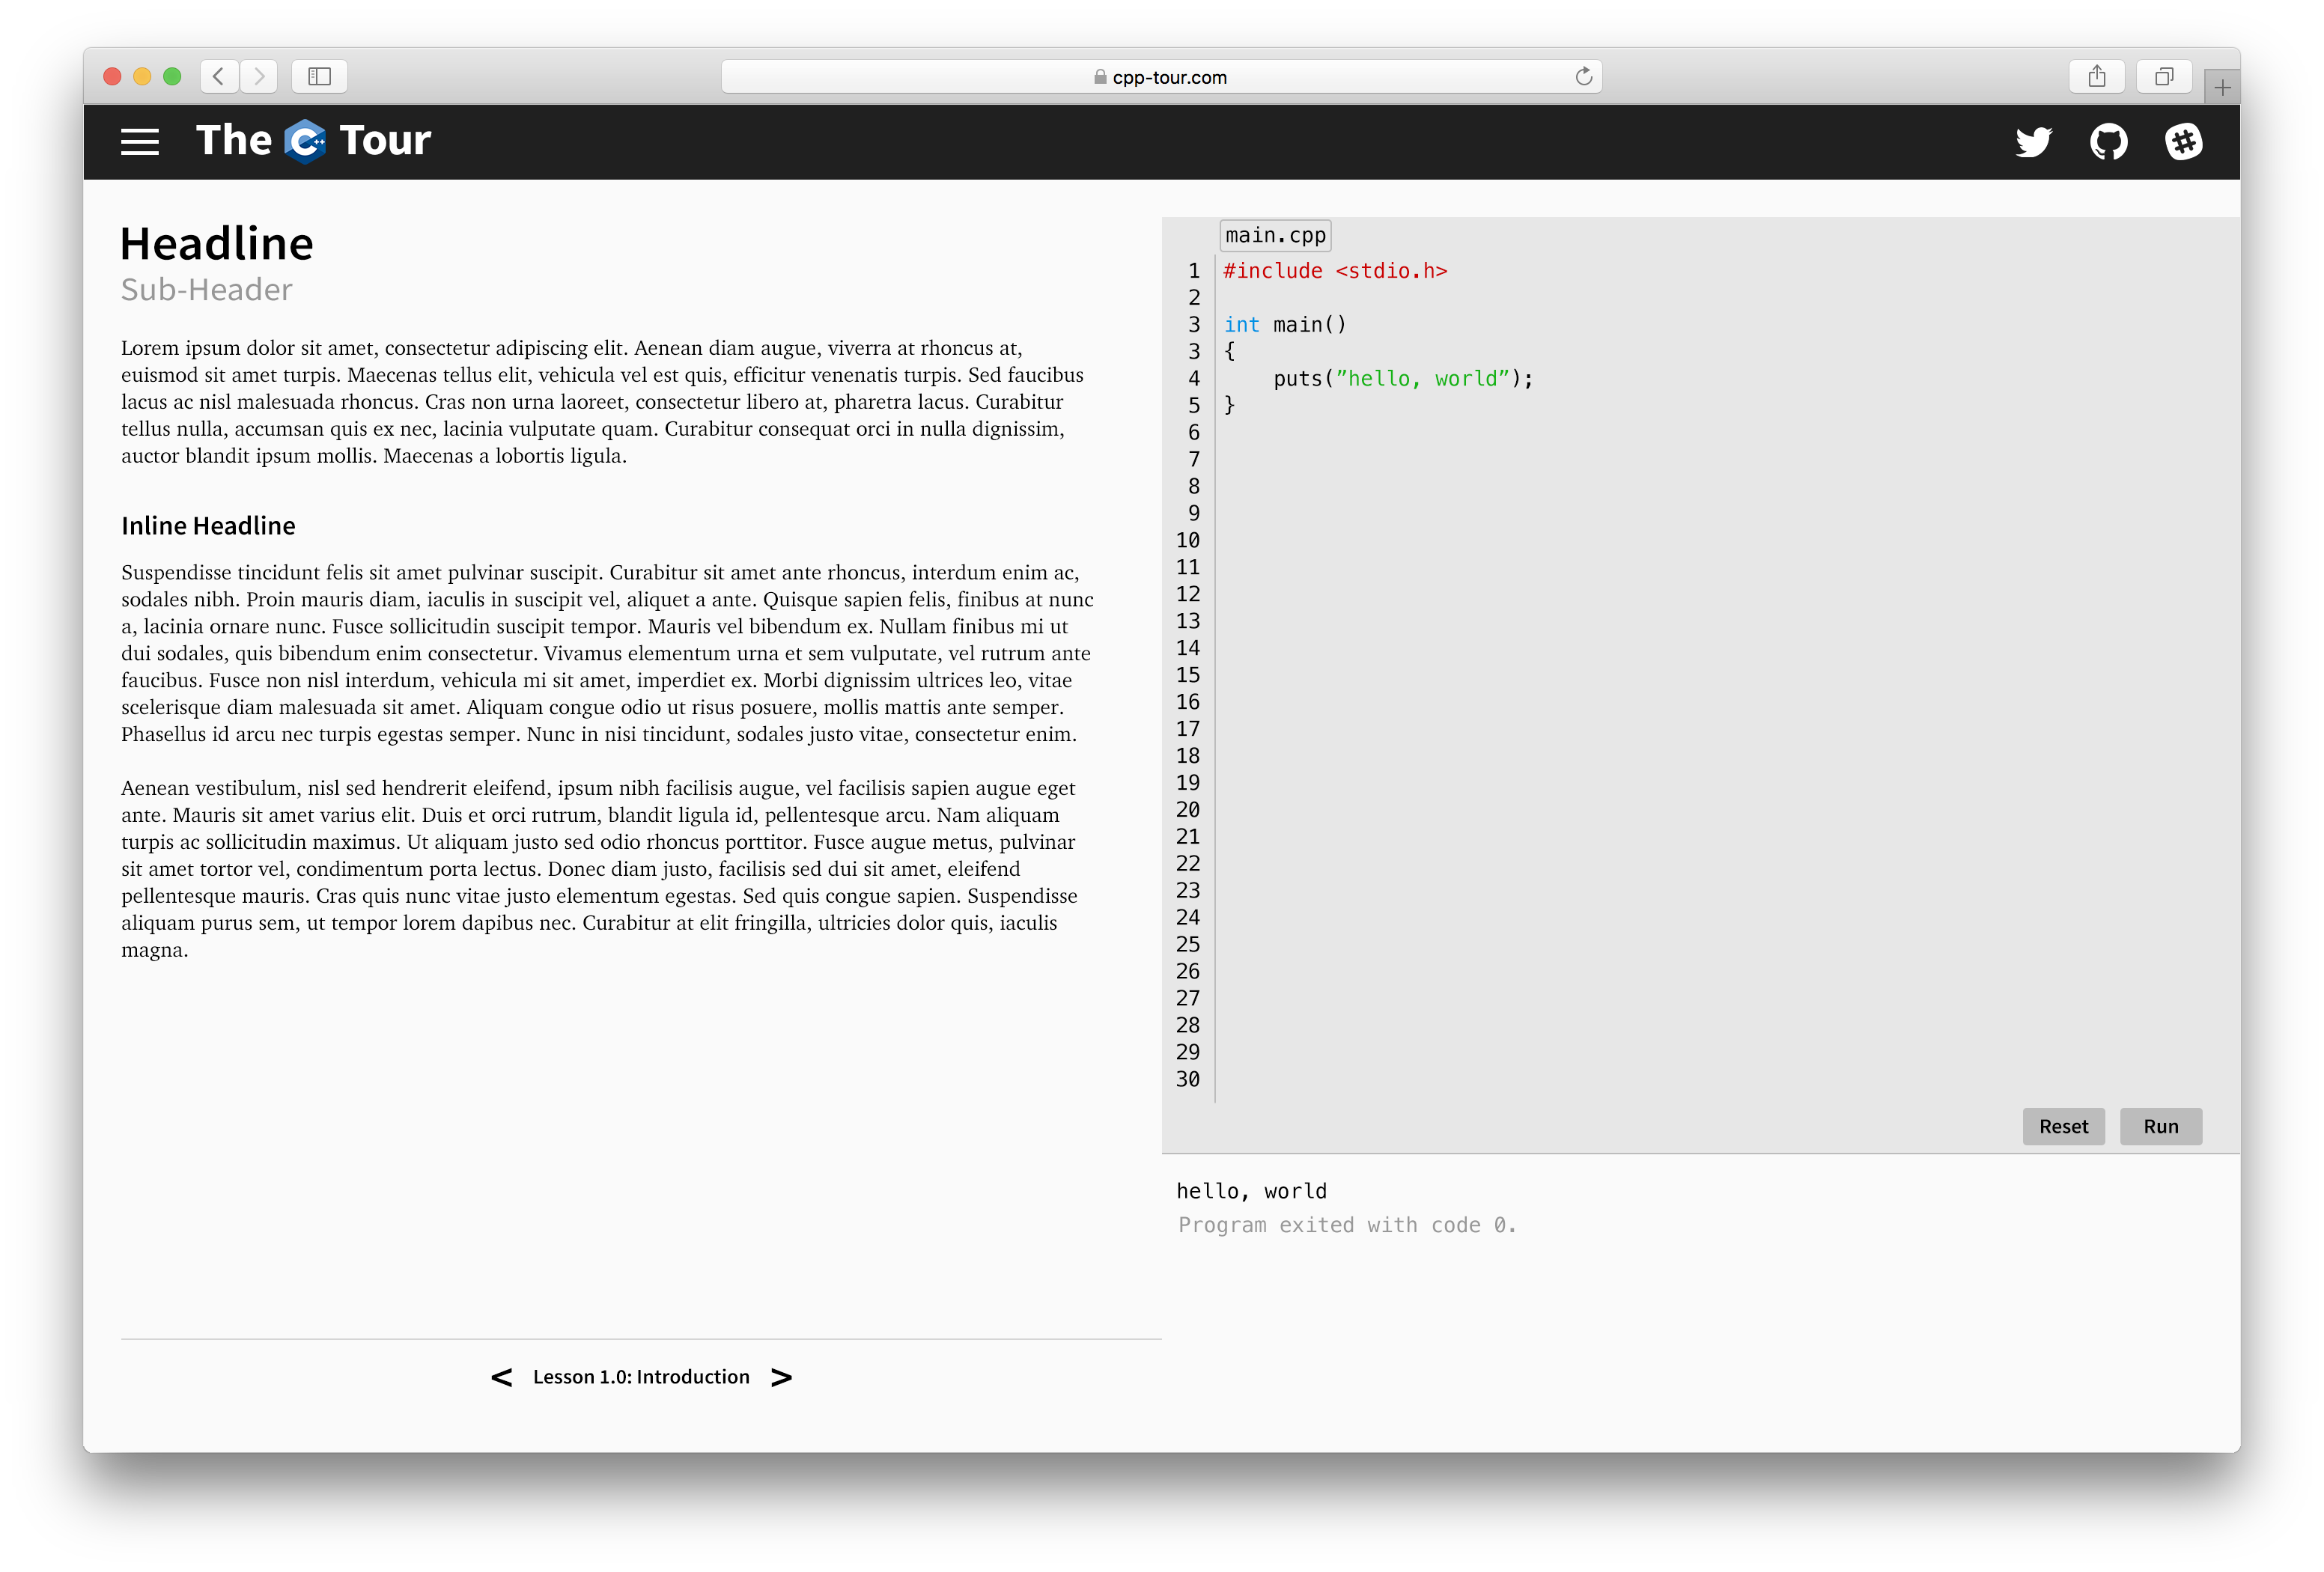Open Lesson 1.0: Introduction

641,1377
